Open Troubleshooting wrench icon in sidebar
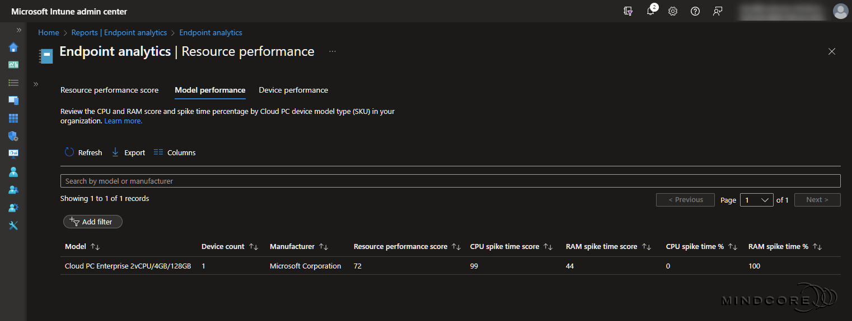The height and width of the screenshot is (321, 852). (x=13, y=226)
